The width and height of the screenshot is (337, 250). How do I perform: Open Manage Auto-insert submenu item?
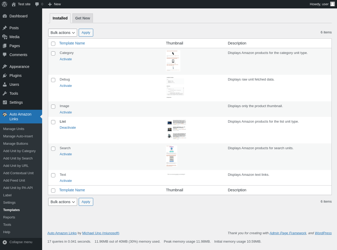point(18,136)
